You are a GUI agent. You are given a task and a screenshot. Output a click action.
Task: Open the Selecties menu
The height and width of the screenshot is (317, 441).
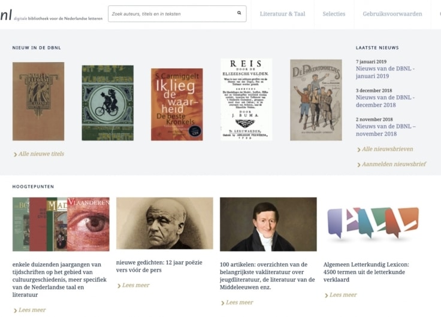pyautogui.click(x=334, y=14)
